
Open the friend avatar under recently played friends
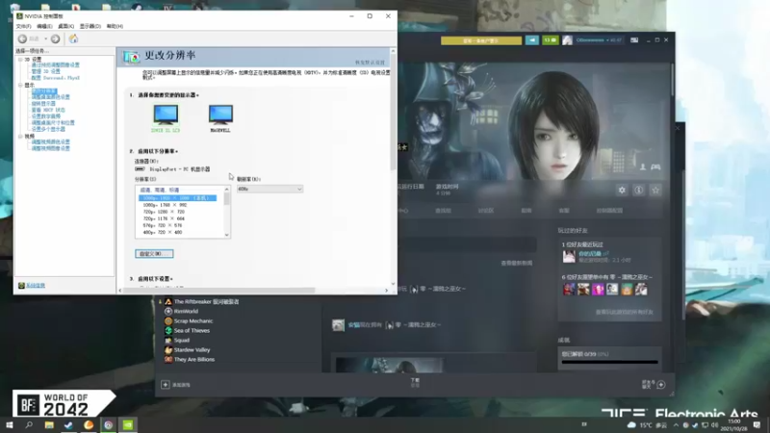click(x=569, y=256)
